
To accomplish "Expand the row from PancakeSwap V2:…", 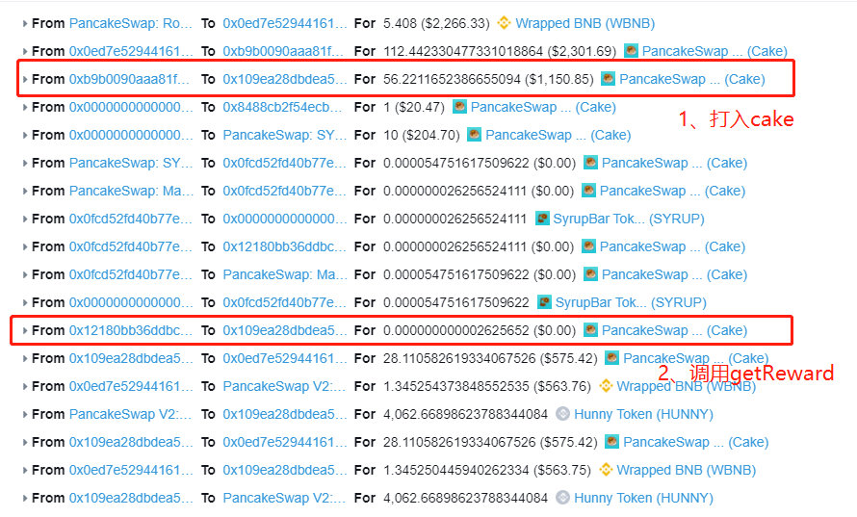I will click(25, 414).
